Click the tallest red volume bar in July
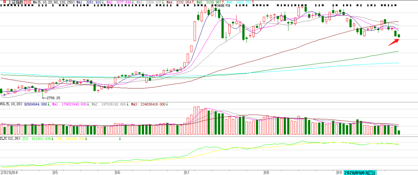The width and height of the screenshot is (418, 175). point(198,120)
